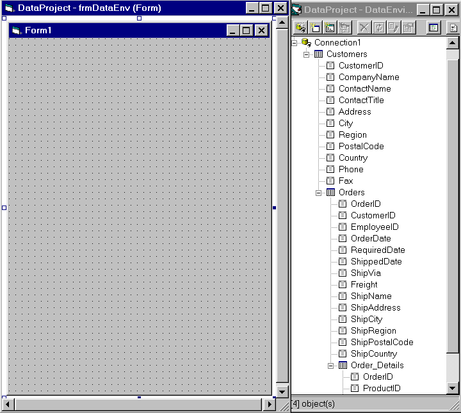The width and height of the screenshot is (461, 413).
Task: Select the ShipName field
Action: (x=371, y=296)
